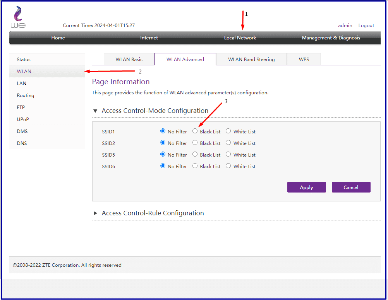Go to the Home menu
Screen dimensions: 388x300
(x=58, y=38)
